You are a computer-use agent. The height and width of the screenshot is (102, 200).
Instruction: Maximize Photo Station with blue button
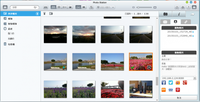191,2
